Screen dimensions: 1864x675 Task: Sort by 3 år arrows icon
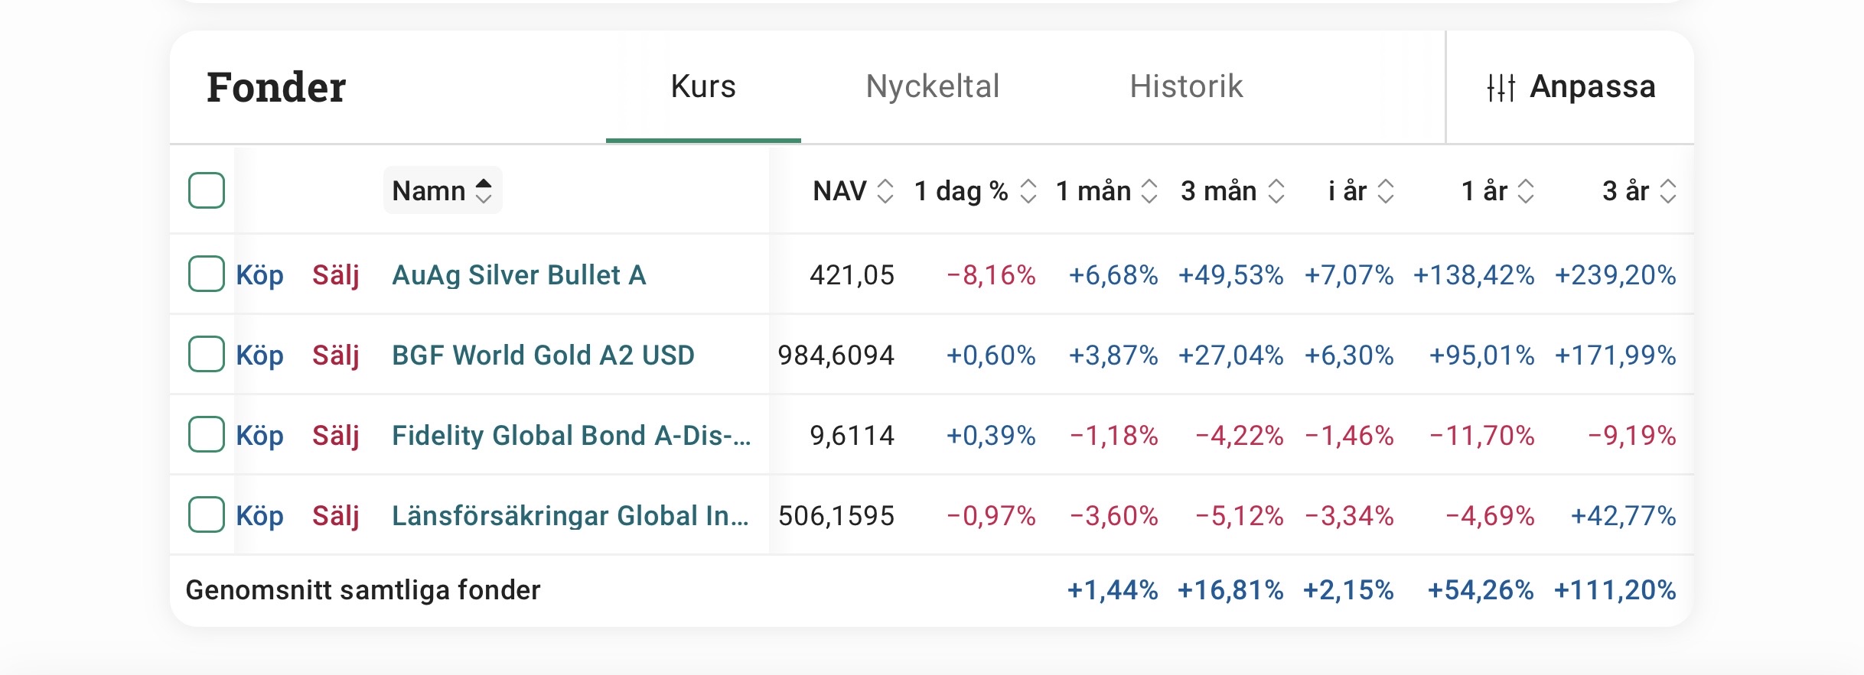[x=1668, y=191]
